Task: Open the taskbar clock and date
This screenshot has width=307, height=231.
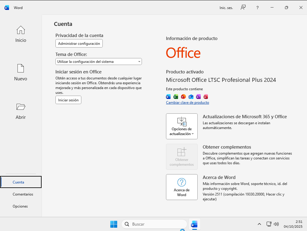Action: coord(293,224)
